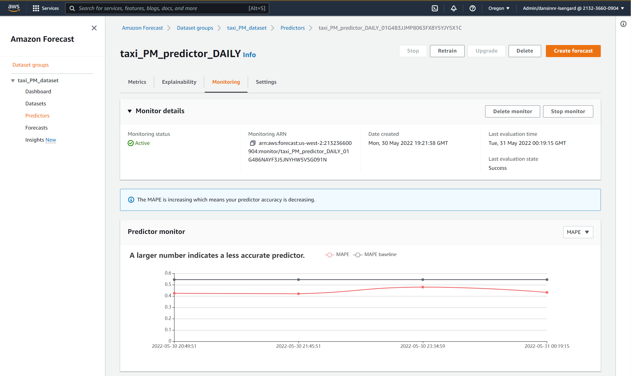
Task: Copy the Monitoring ARN with copy icon
Action: coord(252,143)
